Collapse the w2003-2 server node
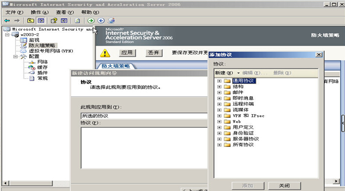 click(x=8, y=35)
